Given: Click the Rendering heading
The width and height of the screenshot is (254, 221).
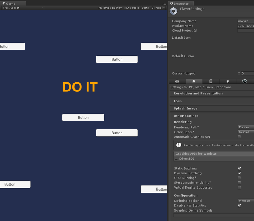Looking at the screenshot, I should [x=183, y=122].
